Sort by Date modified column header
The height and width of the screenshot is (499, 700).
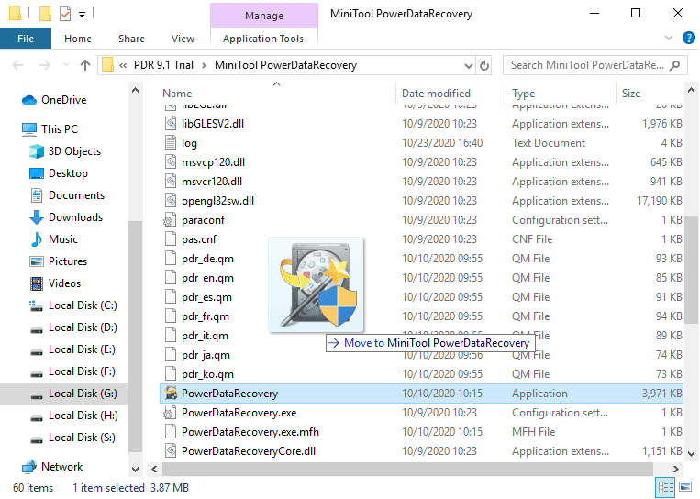coord(436,94)
